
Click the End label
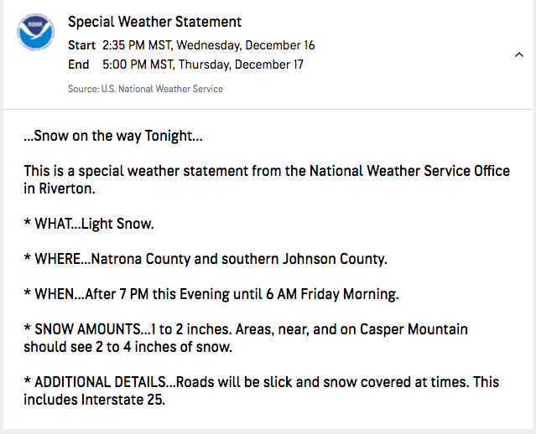point(79,65)
